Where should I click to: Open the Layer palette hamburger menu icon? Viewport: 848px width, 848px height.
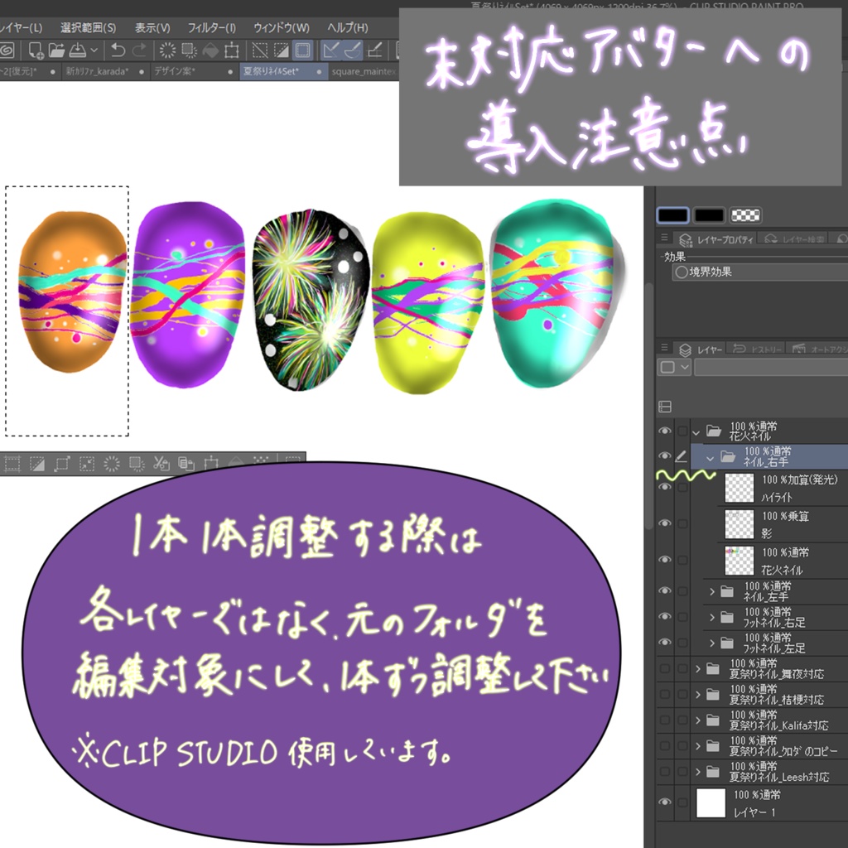coord(662,348)
